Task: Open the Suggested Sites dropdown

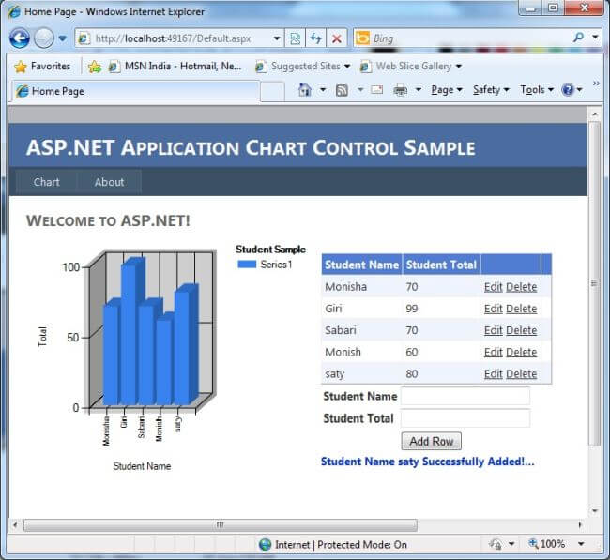Action: pos(303,67)
